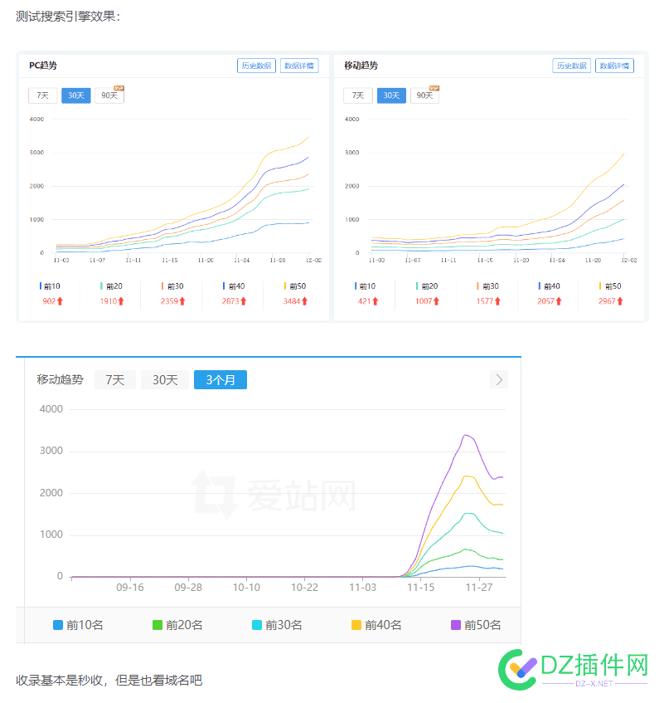
Task: Open 历史数据 in PC趋势 panel
Action: pos(256,66)
